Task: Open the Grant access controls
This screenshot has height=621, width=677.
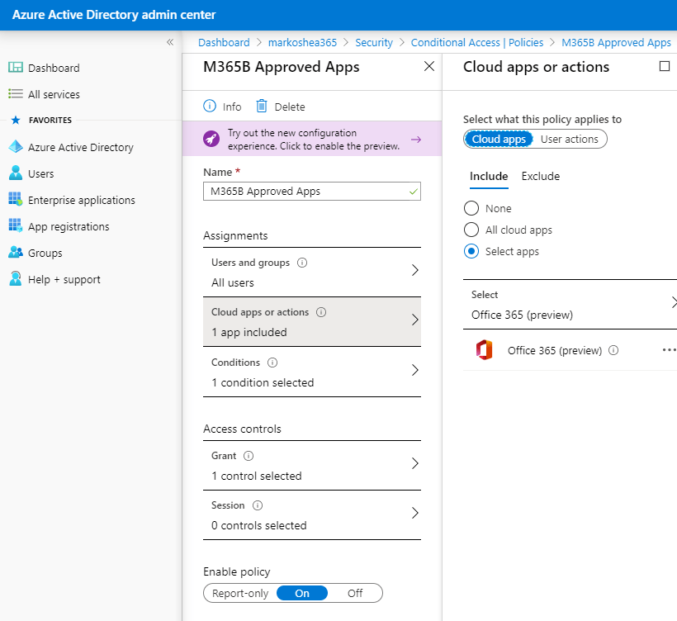Action: (x=312, y=466)
